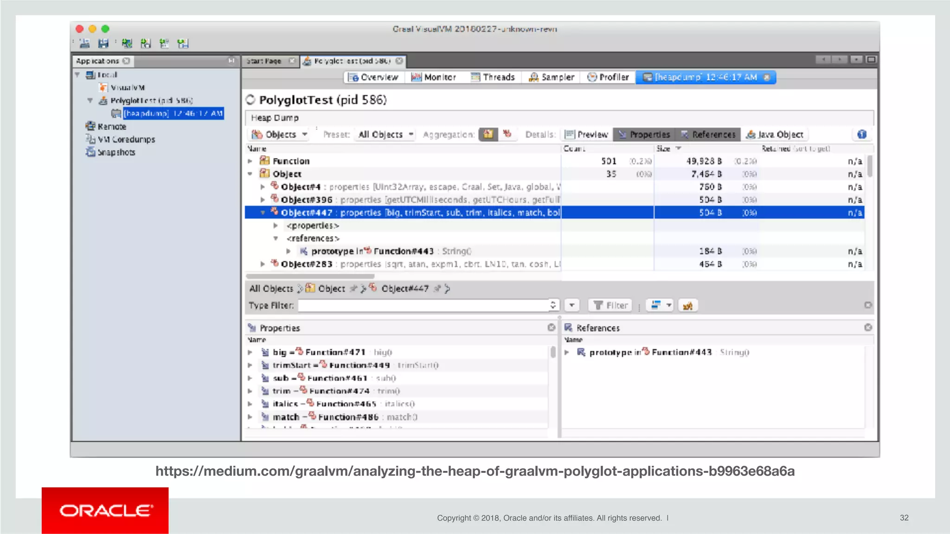This screenshot has width=950, height=534.
Task: Expand big = Function#471 property
Action: click(x=250, y=352)
